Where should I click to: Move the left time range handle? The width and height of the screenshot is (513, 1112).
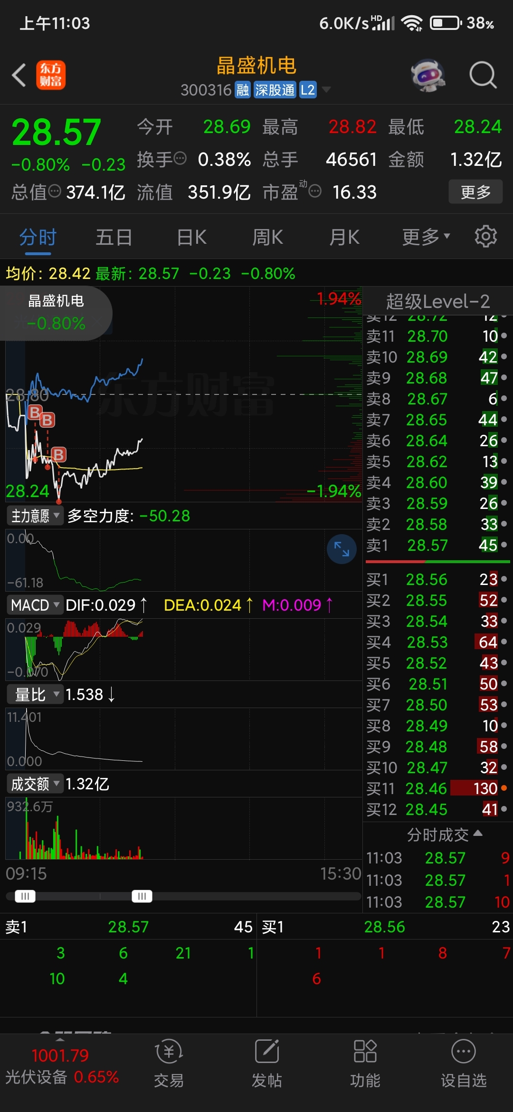(25, 896)
